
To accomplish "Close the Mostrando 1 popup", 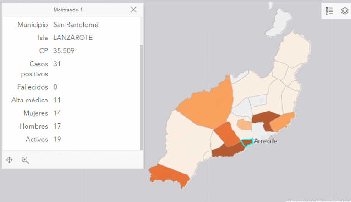I will (133, 10).
